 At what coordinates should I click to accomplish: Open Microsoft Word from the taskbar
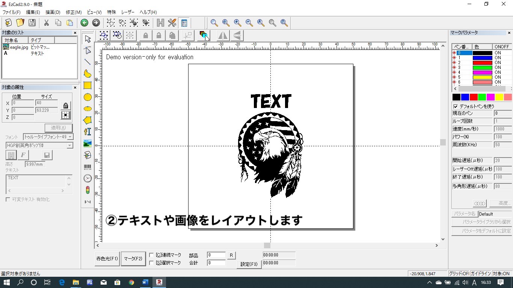coord(145,282)
